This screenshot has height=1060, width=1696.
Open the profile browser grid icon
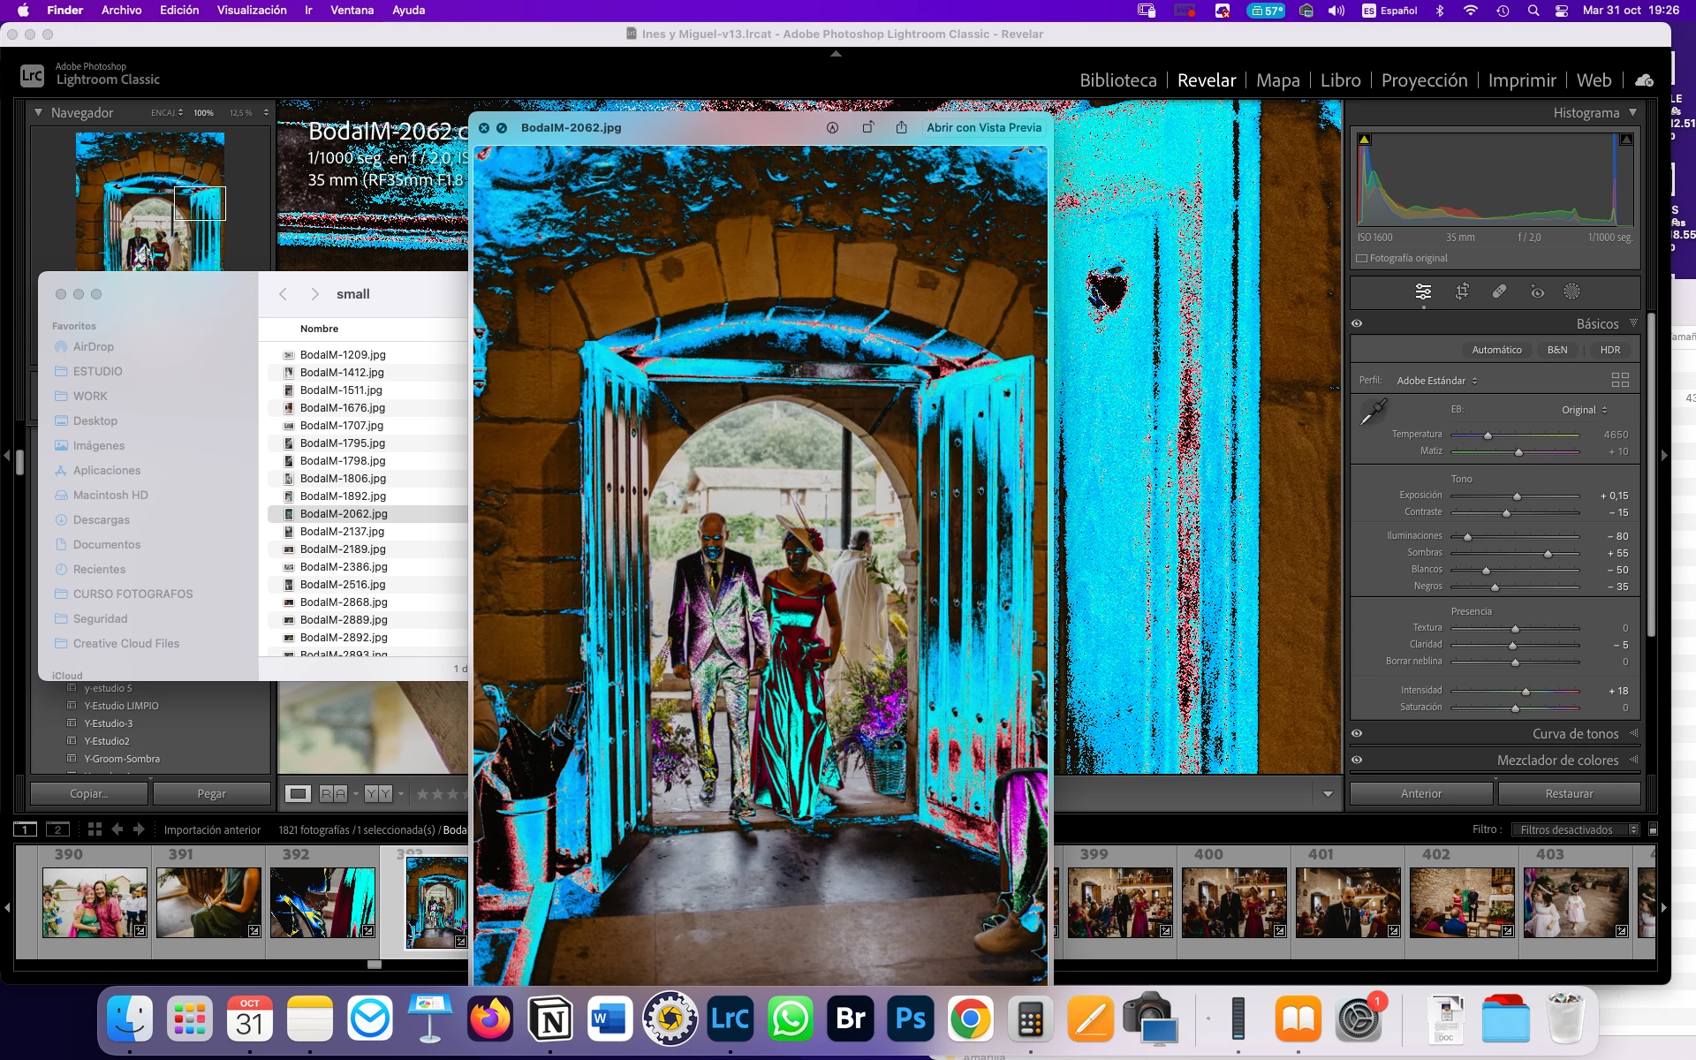(x=1620, y=380)
